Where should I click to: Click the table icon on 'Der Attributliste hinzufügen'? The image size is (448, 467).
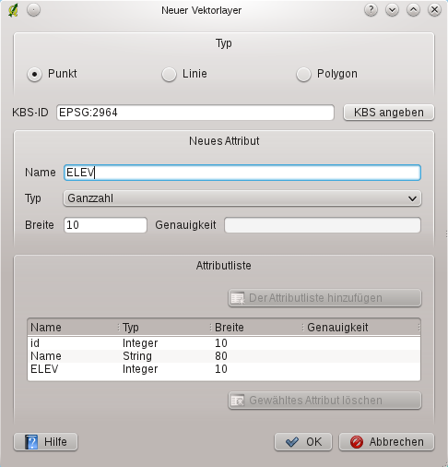[238, 298]
